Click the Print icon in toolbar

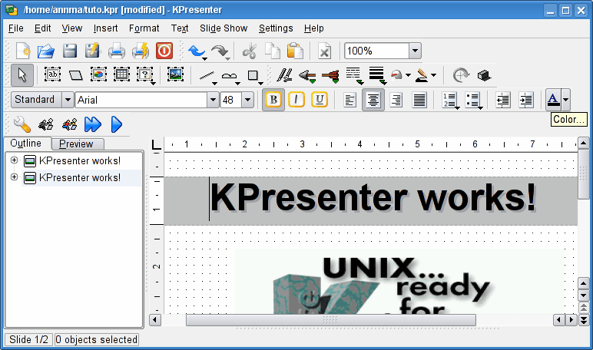[116, 51]
